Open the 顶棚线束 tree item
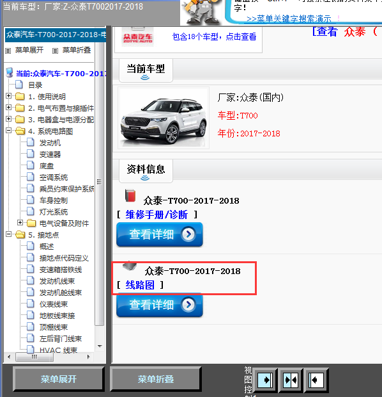This screenshot has width=382, height=397. pos(54,327)
